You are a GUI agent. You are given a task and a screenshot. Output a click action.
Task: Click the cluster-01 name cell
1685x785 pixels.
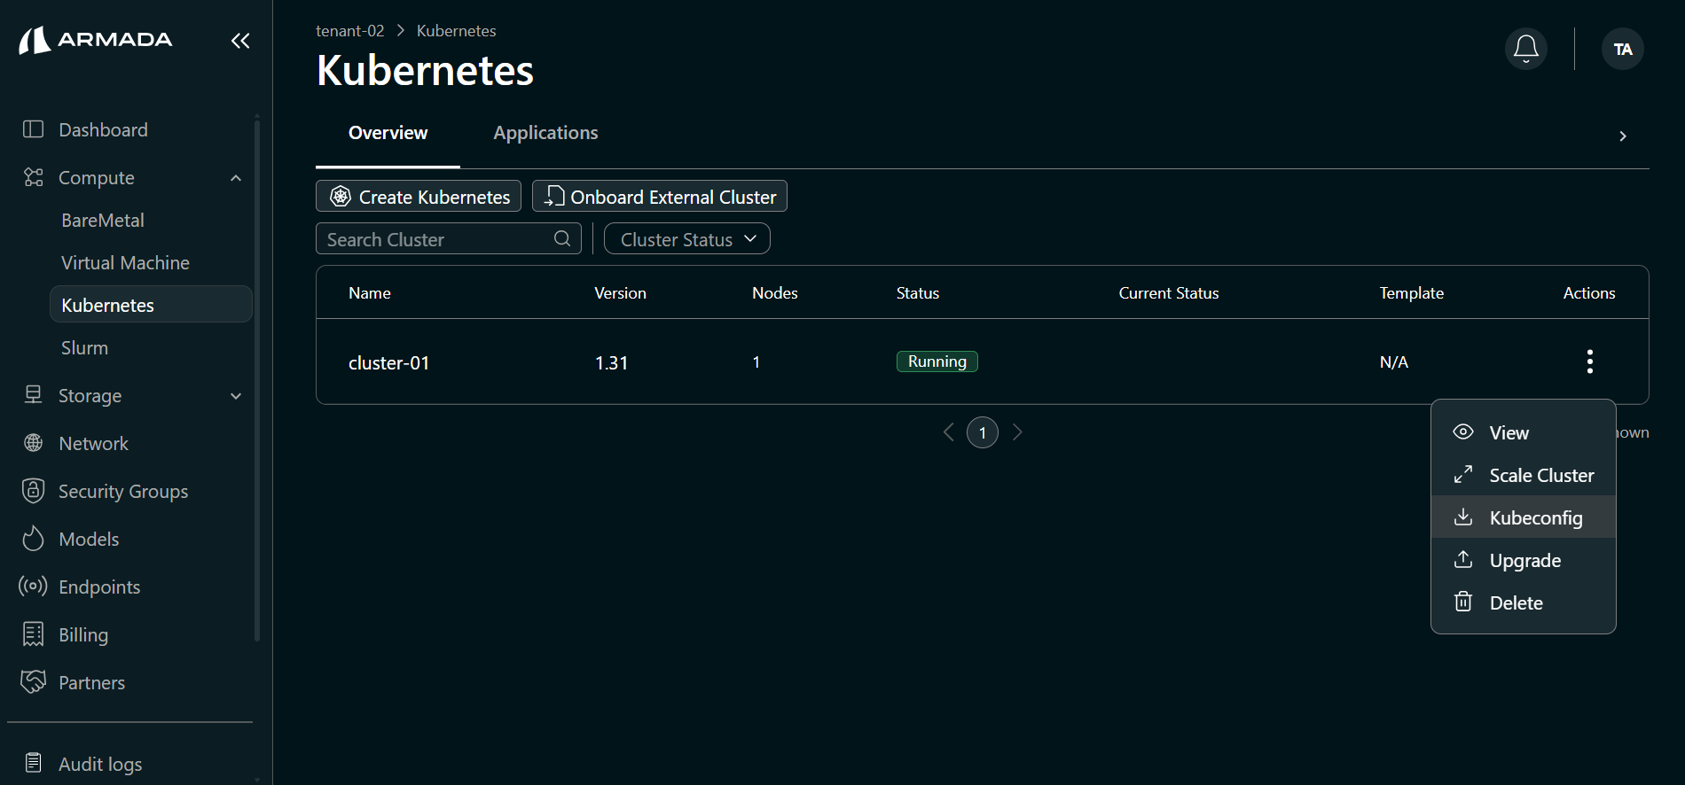coord(388,362)
